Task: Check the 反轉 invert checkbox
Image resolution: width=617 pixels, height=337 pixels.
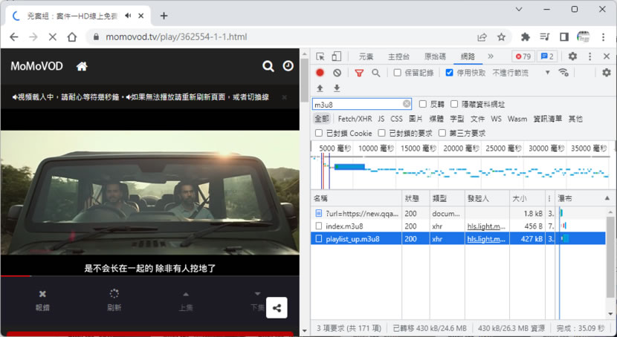Action: (x=423, y=104)
